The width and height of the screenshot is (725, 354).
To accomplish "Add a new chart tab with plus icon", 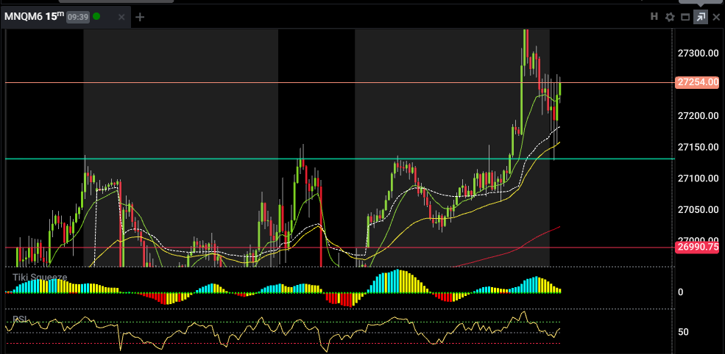I will (140, 17).
